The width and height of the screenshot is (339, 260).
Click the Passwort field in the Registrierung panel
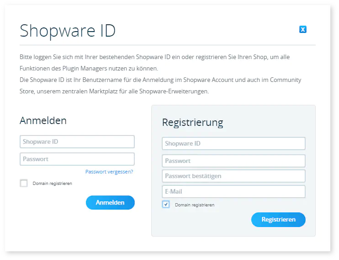click(233, 161)
